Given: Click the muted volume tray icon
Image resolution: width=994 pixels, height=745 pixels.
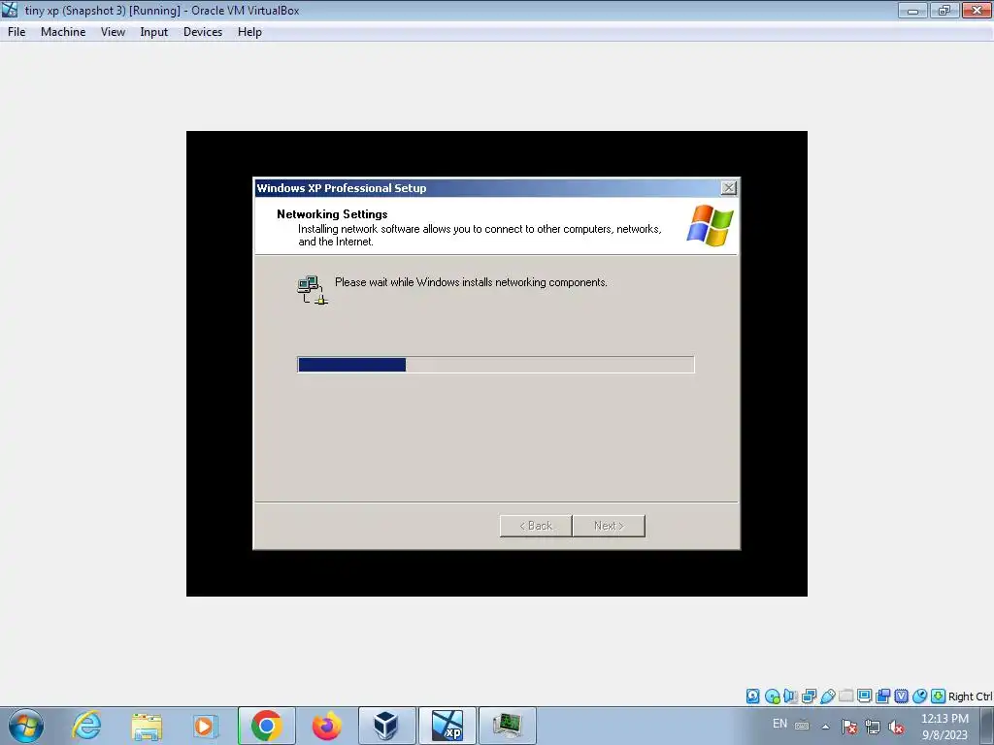Looking at the screenshot, I should [896, 727].
